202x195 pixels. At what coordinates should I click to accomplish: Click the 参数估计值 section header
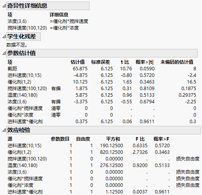(x=102, y=53)
